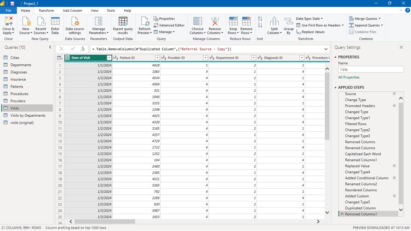
Task: Open the Patient ID filter dropdown
Action: pyautogui.click(x=157, y=58)
